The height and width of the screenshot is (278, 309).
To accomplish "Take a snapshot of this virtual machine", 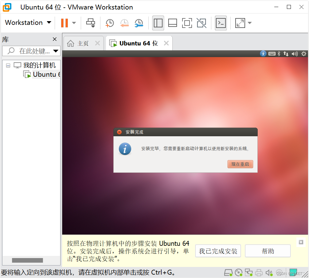I will [x=110, y=23].
